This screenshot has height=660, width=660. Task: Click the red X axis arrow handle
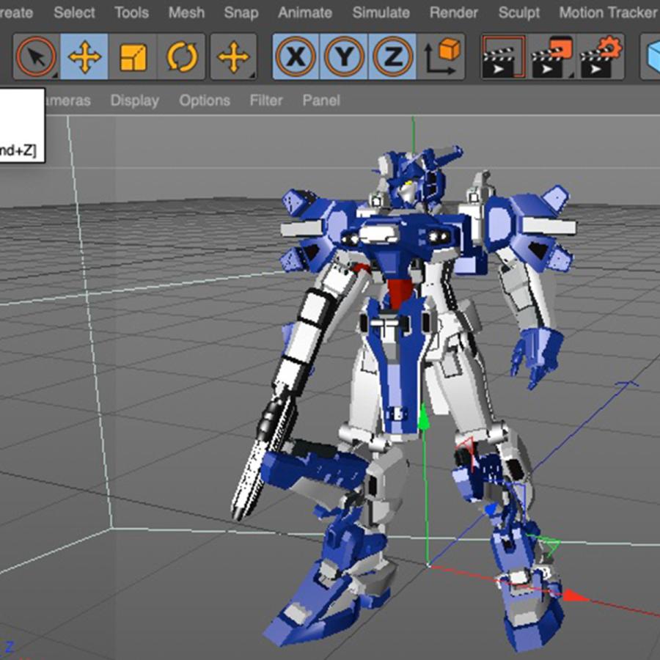tap(575, 596)
